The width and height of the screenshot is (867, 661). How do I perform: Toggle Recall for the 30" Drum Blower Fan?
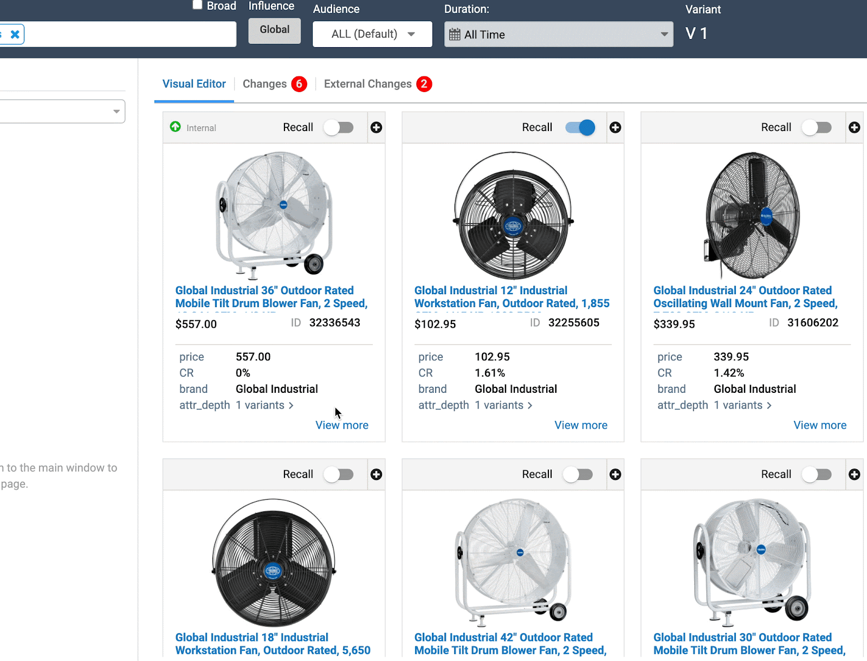click(x=817, y=475)
